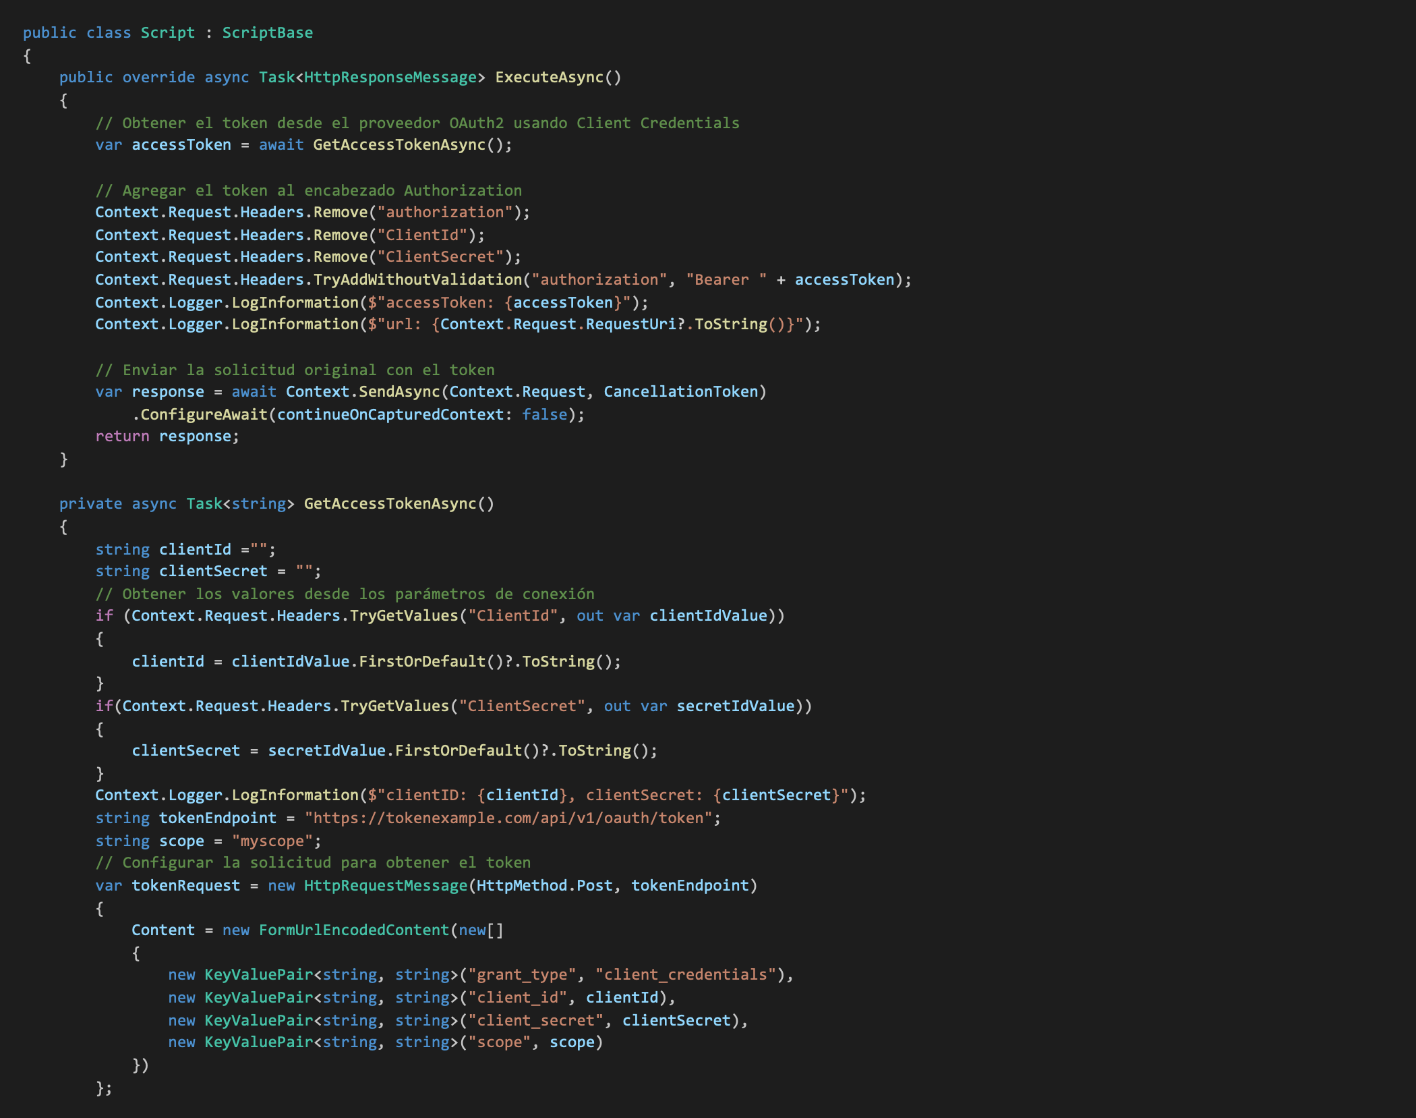
Task: Click the 'string scope = "myscope";' line
Action: tap(208, 841)
